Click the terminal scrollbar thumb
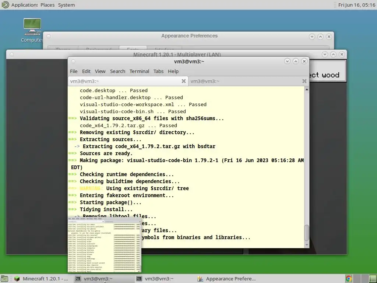This screenshot has width=377, height=283. (x=307, y=233)
